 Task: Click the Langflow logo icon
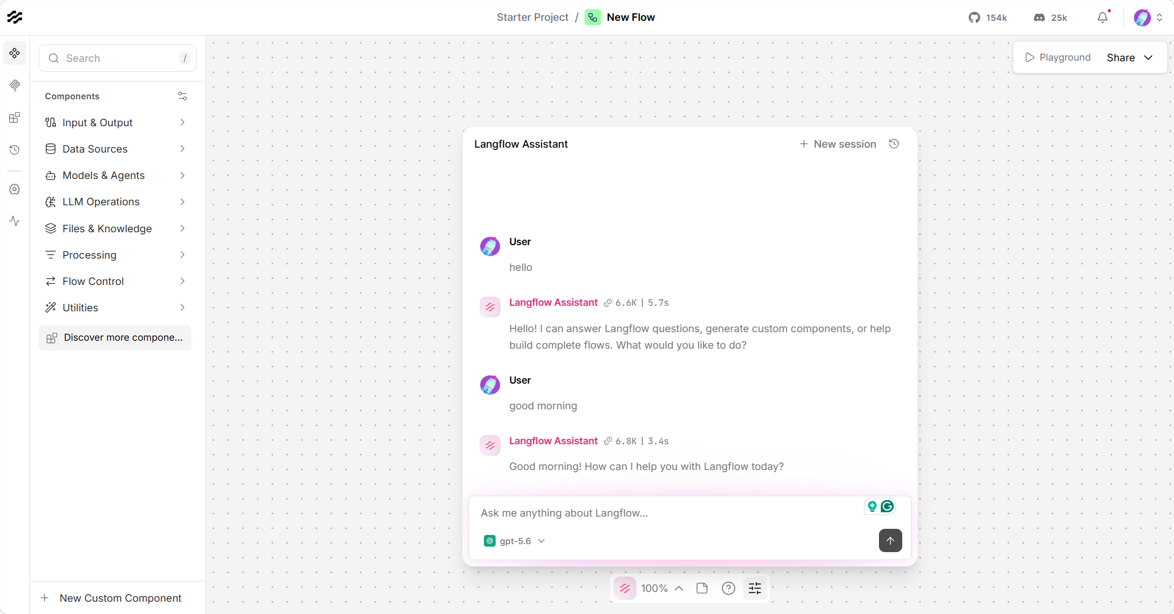tap(15, 17)
